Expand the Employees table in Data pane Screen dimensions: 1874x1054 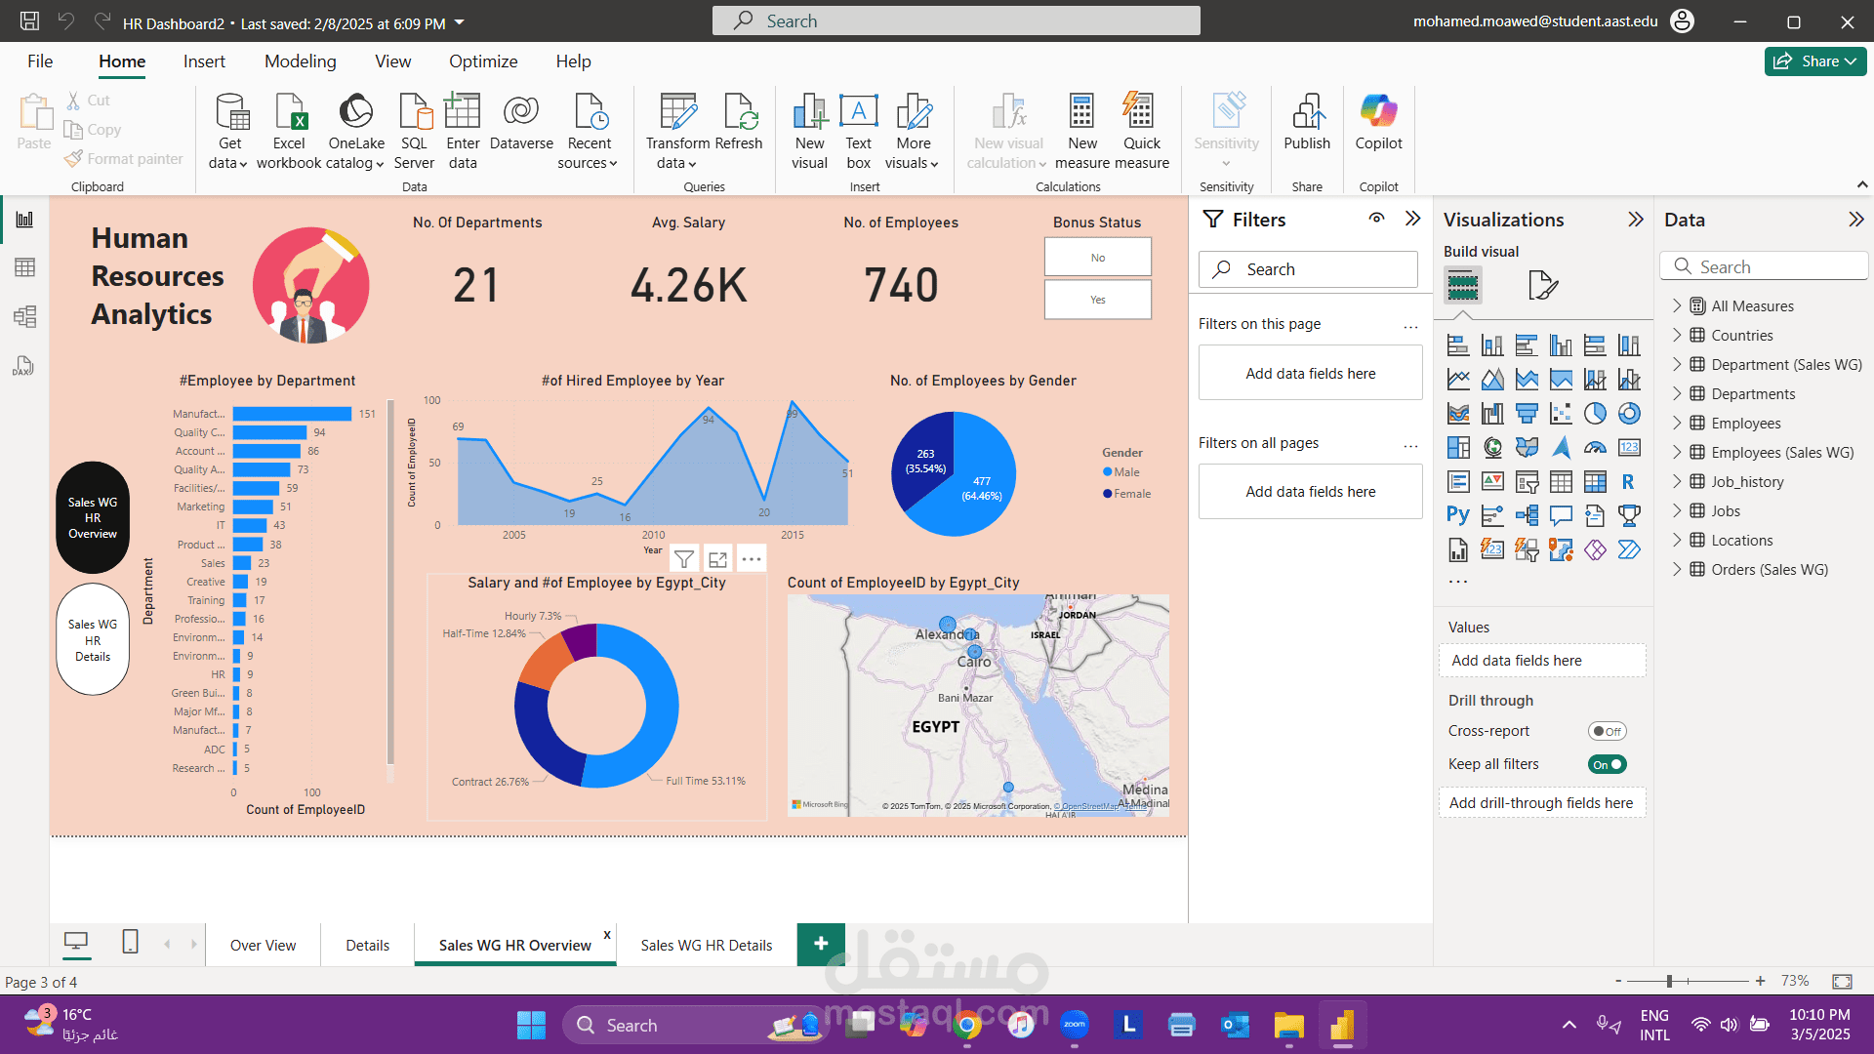(1679, 423)
